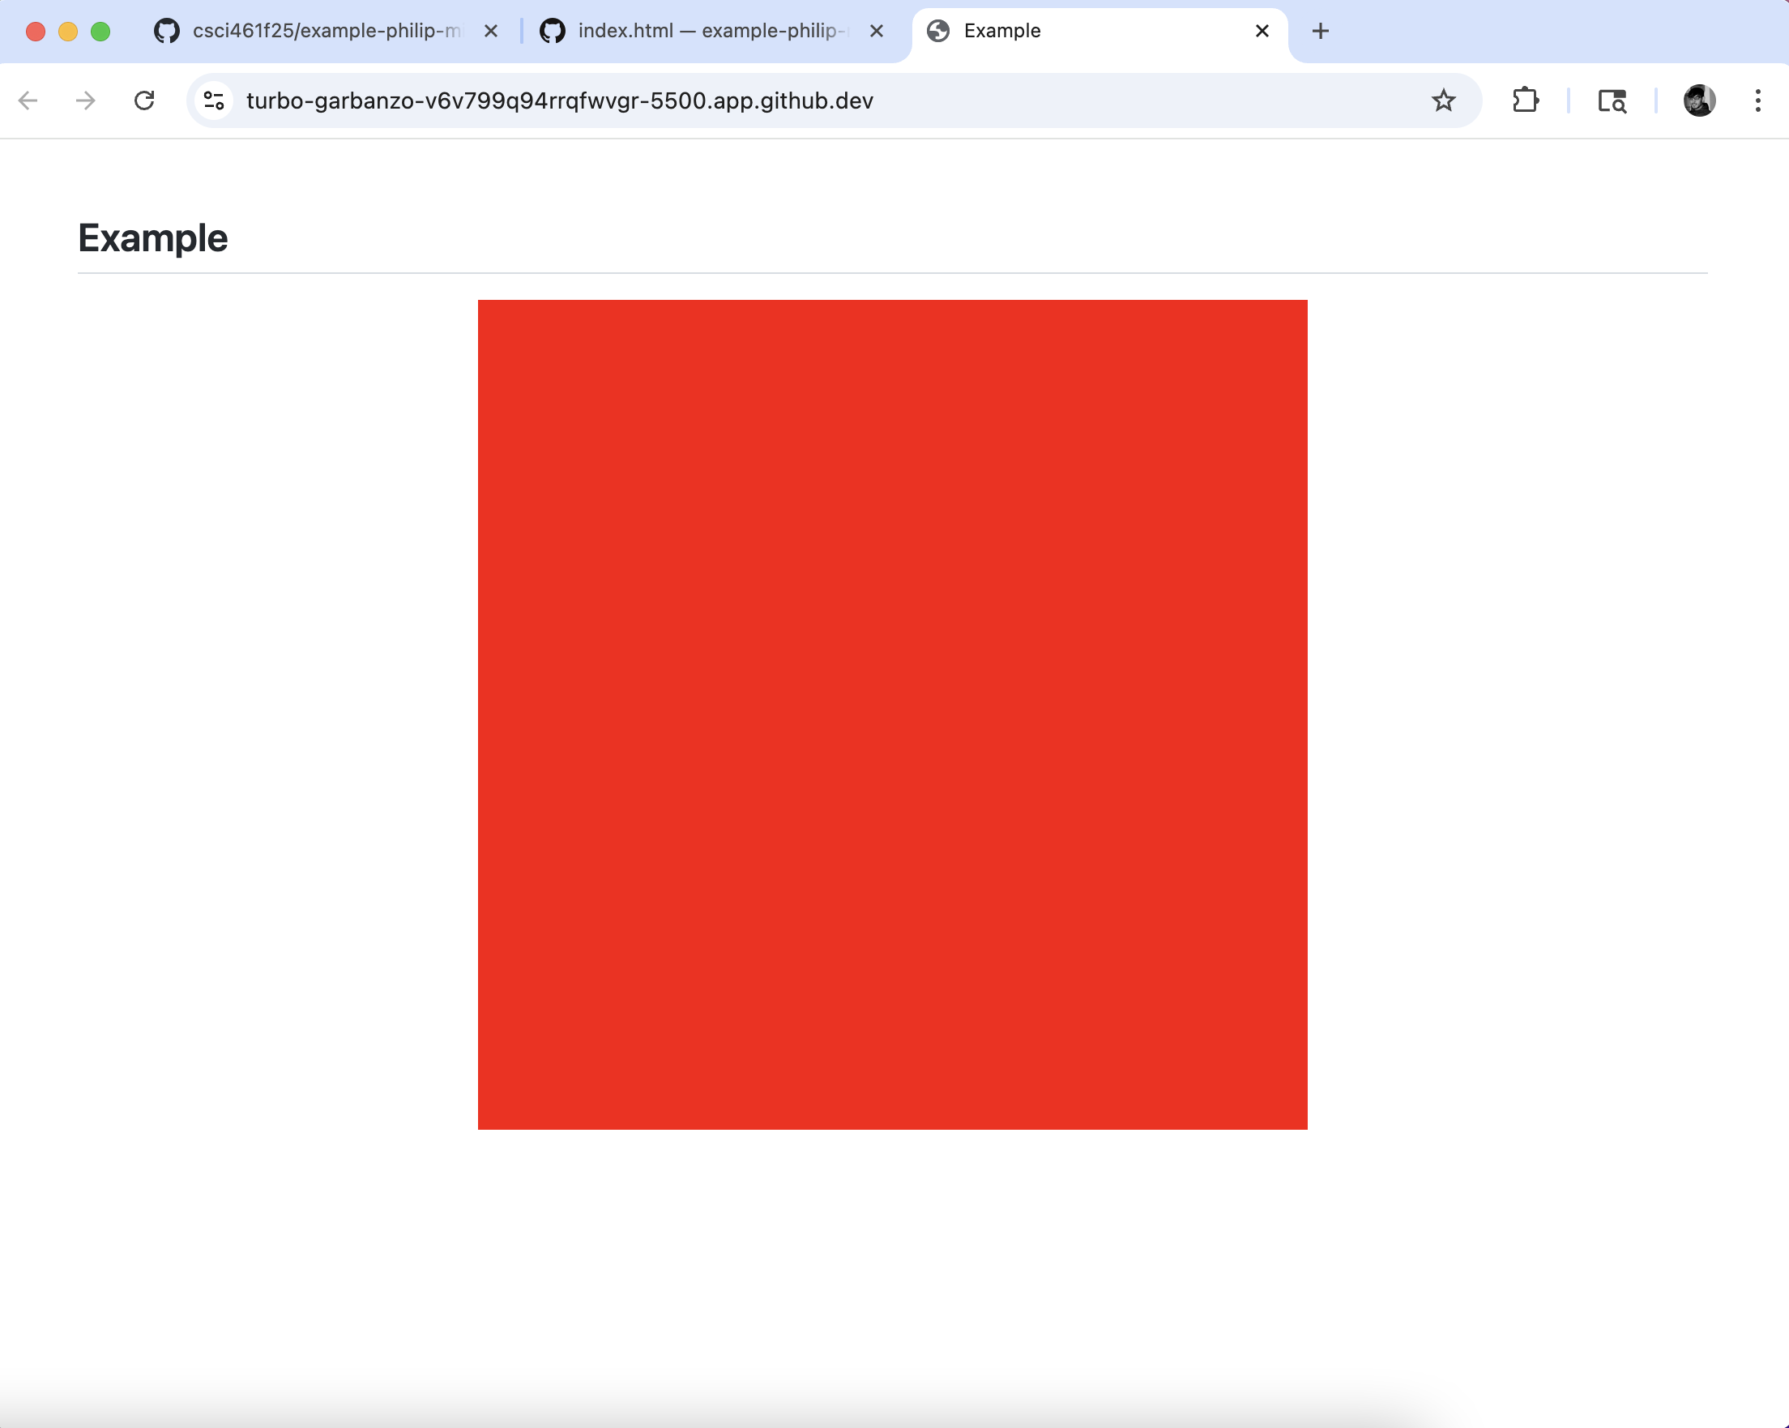This screenshot has height=1428, width=1789.
Task: Click the Example page heading
Action: 152,238
